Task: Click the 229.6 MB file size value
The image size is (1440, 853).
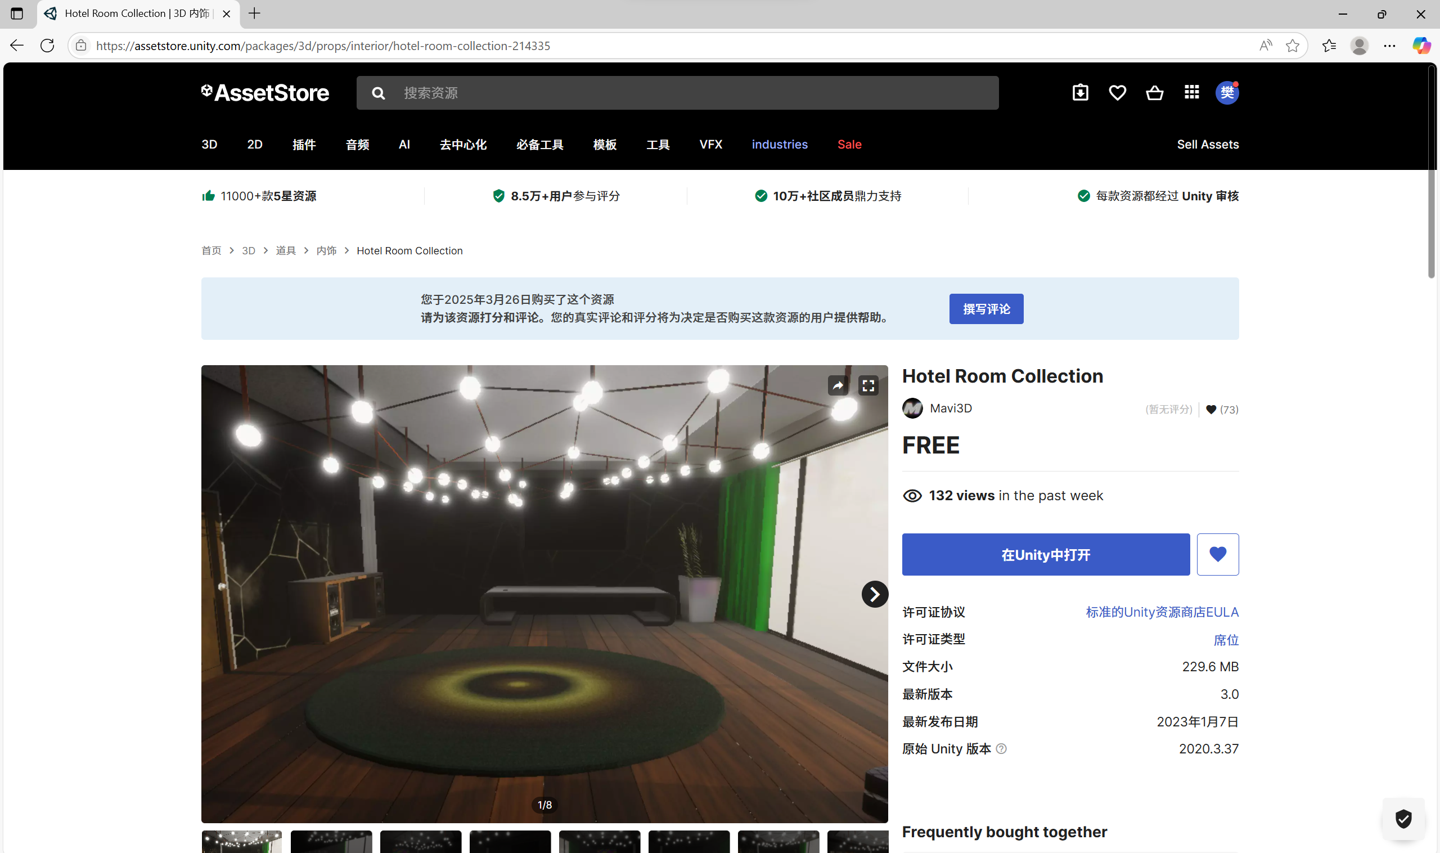Action: pyautogui.click(x=1210, y=666)
